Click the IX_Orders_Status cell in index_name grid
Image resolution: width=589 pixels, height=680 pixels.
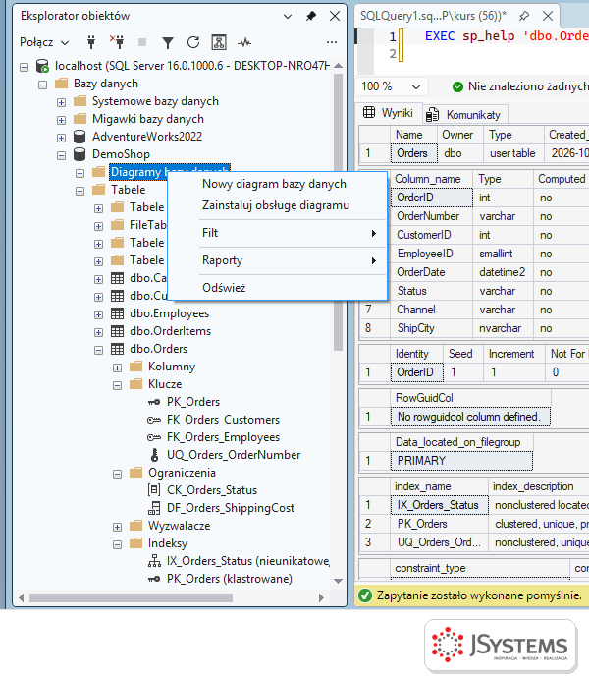tap(439, 505)
